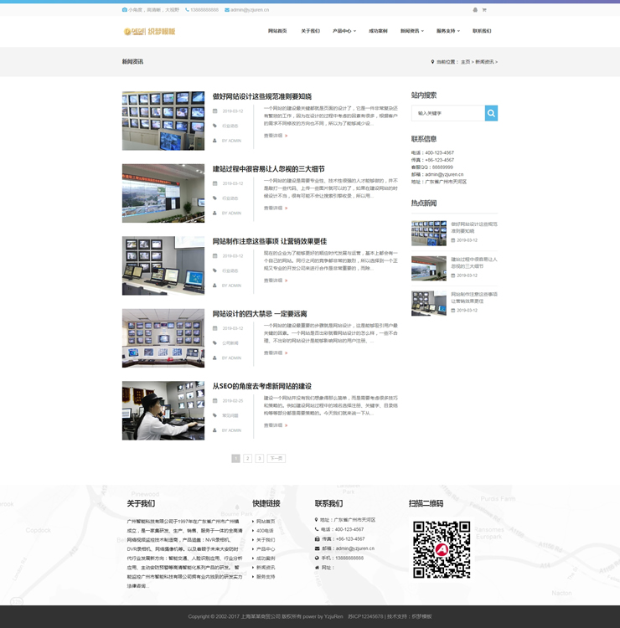Click 联系我们 in the top navigation

(482, 31)
